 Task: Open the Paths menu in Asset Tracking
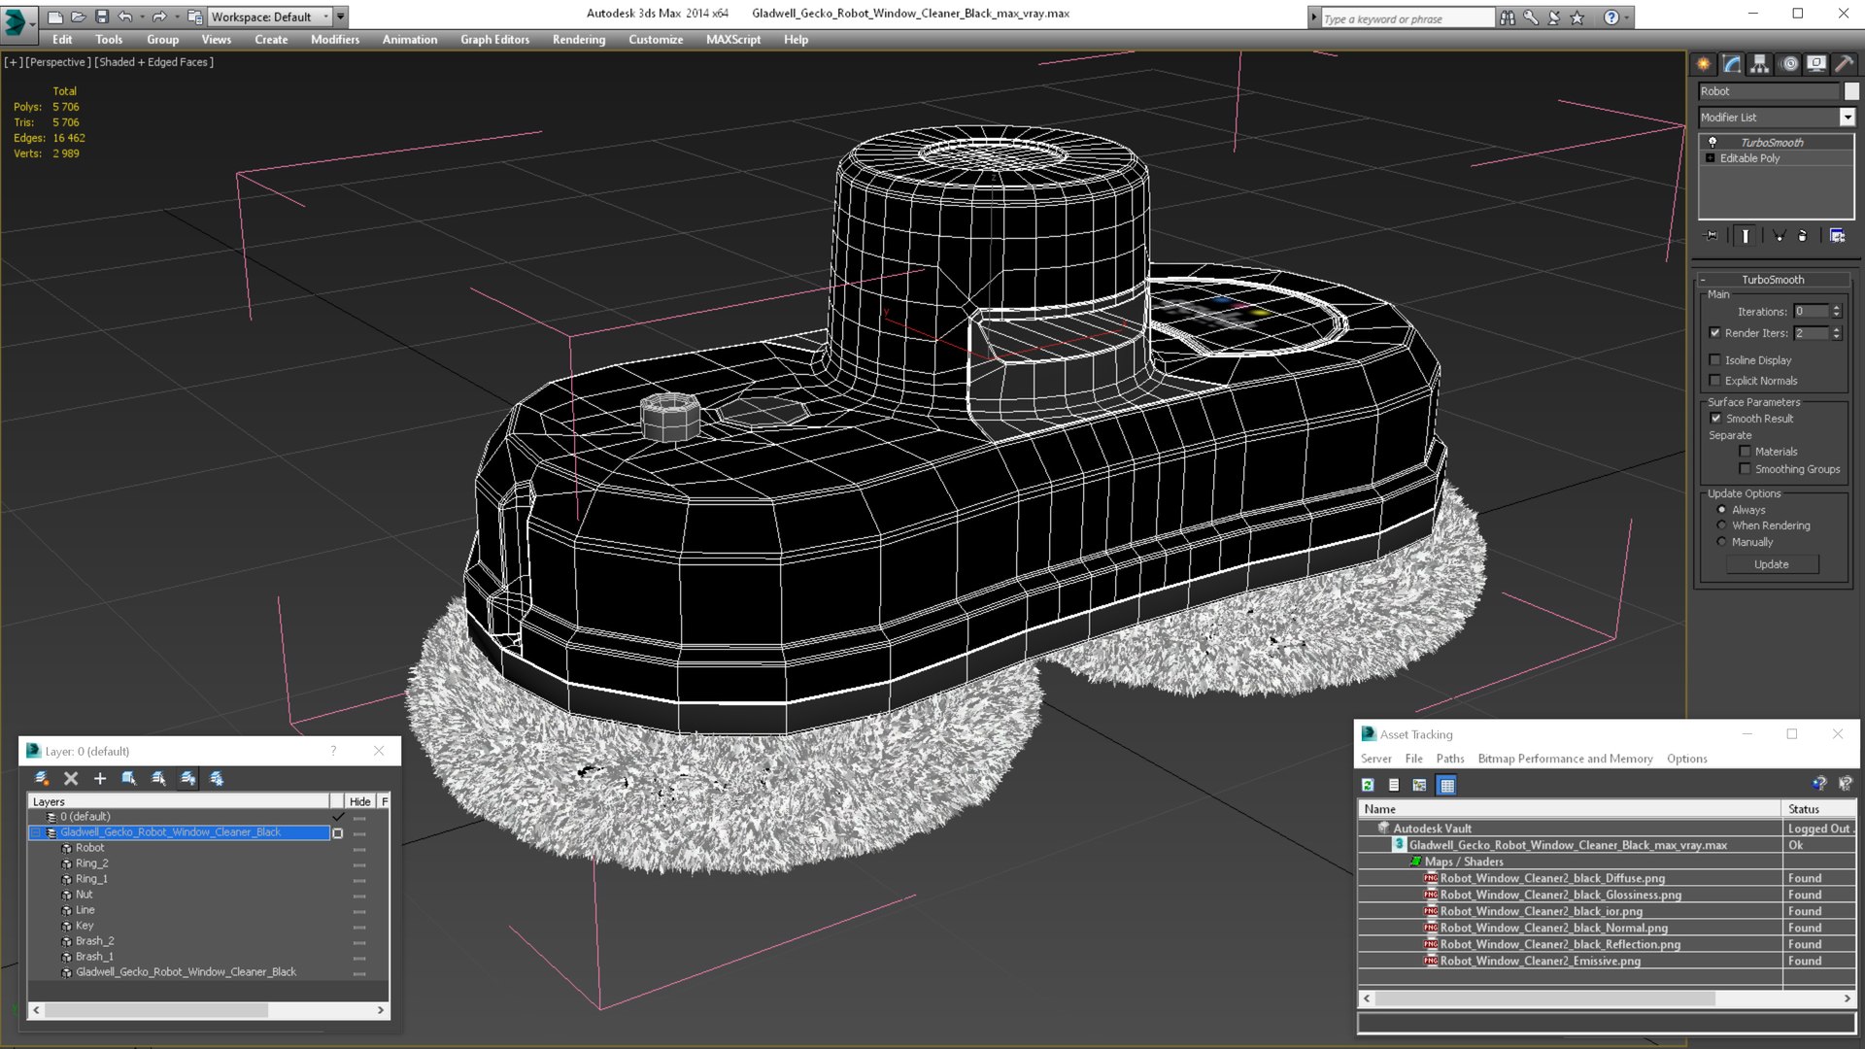point(1449,759)
